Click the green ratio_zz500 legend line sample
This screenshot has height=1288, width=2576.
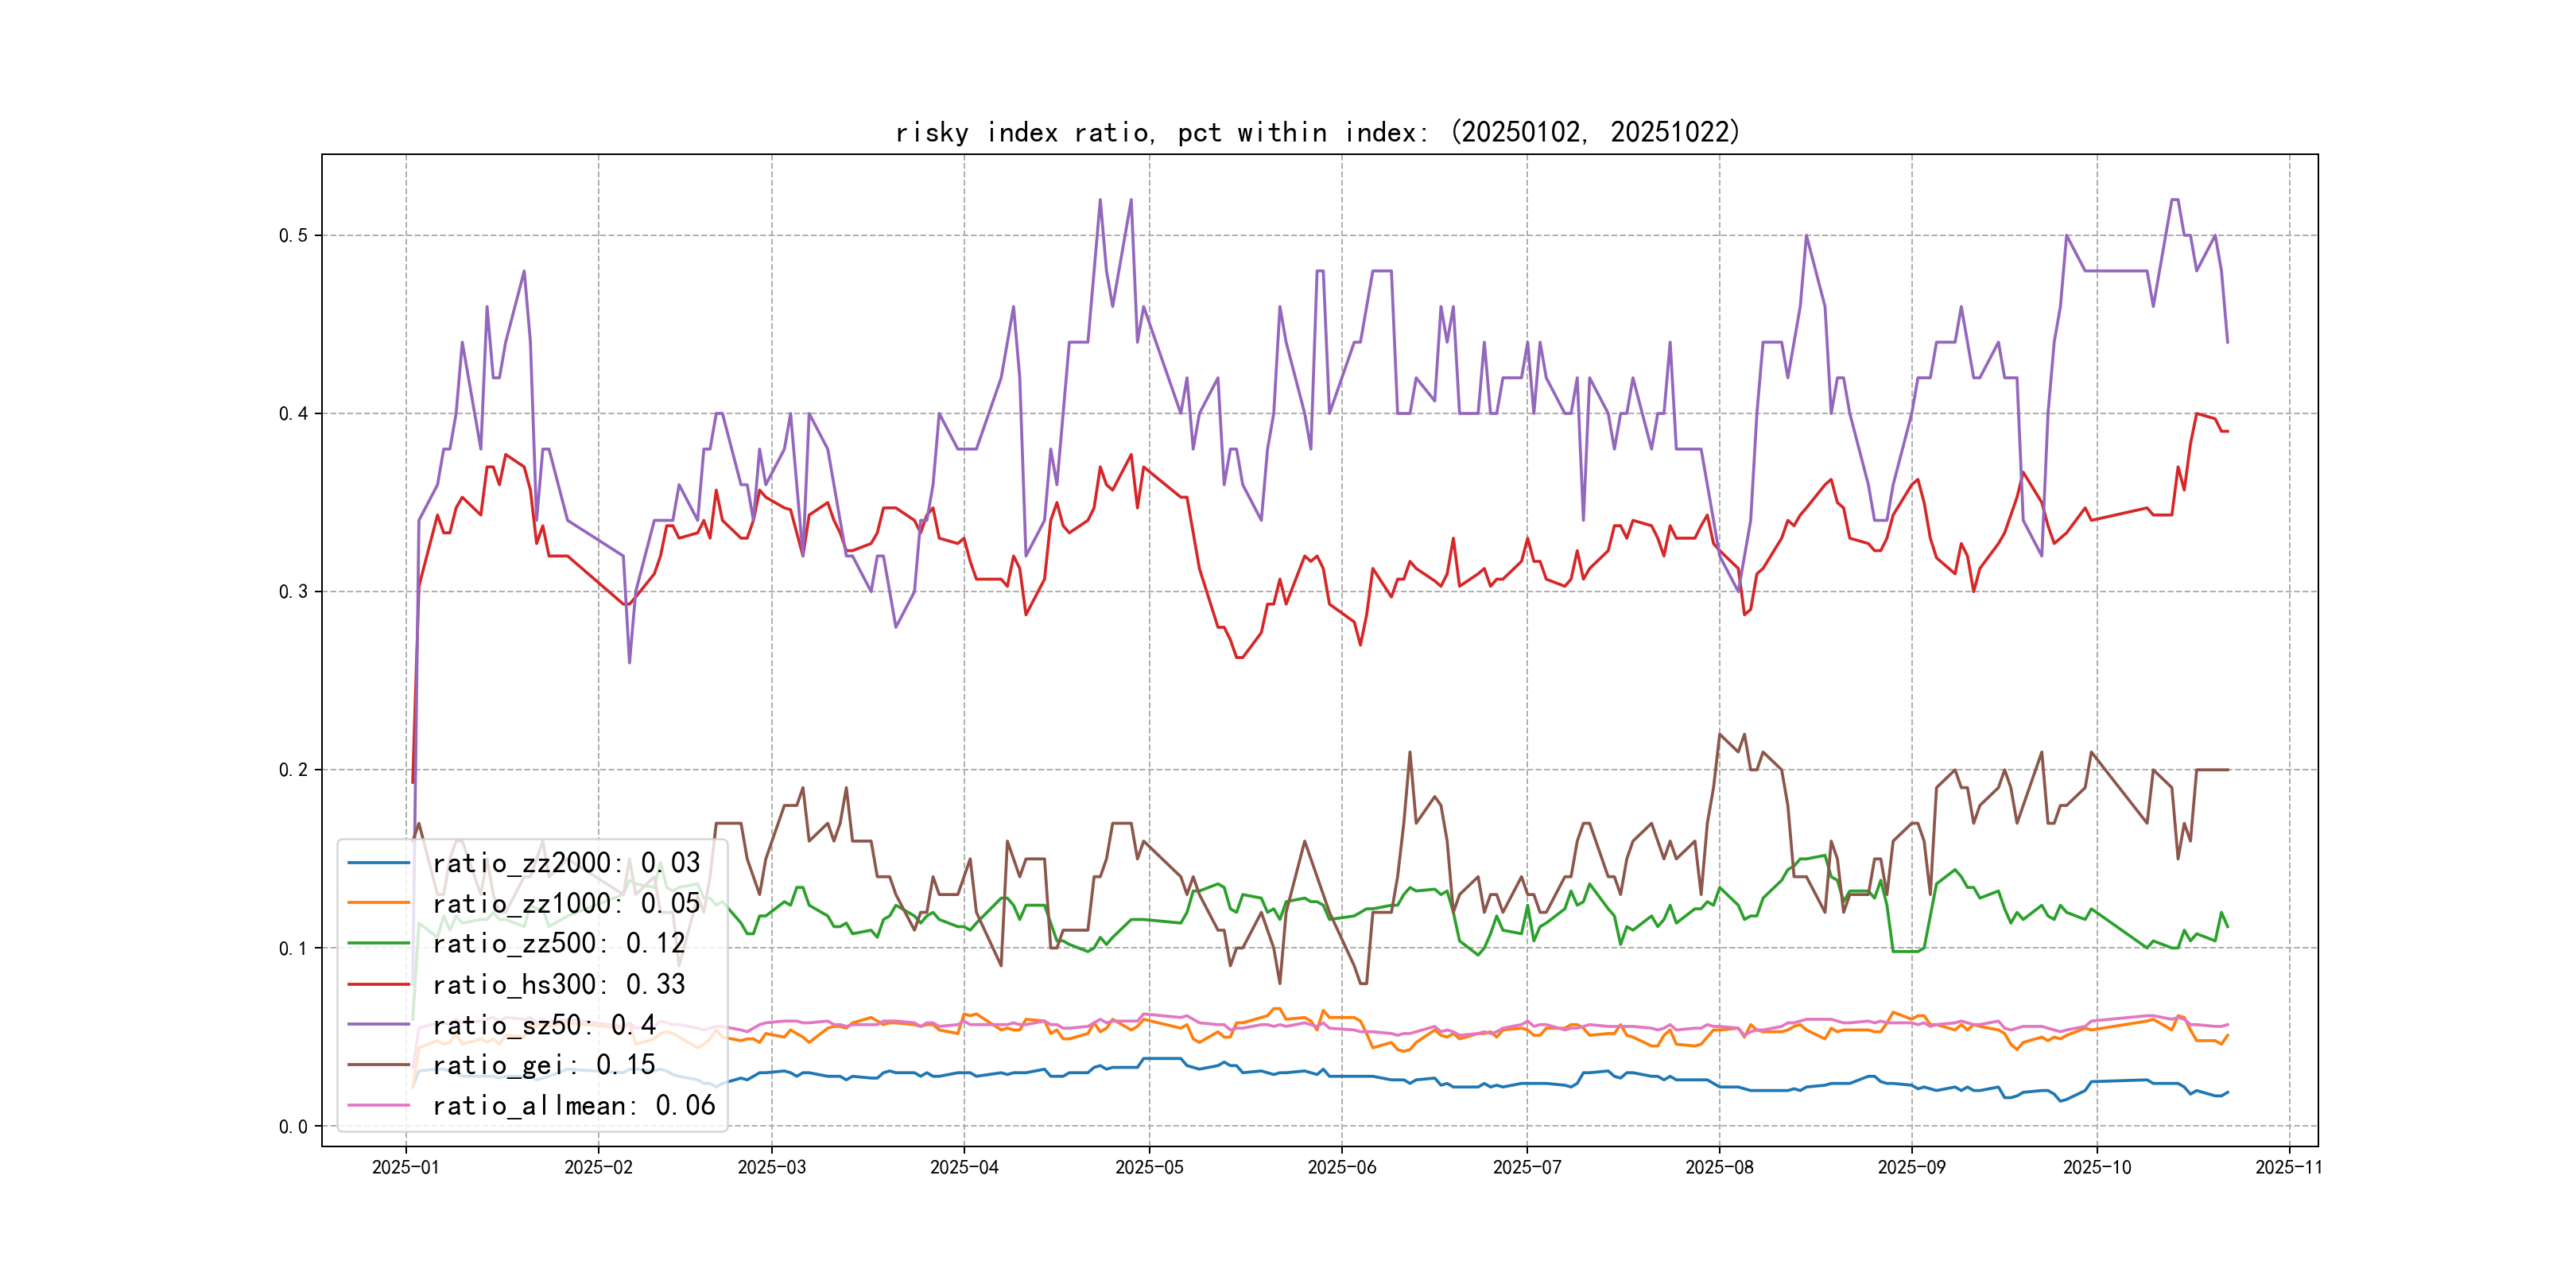tap(378, 943)
